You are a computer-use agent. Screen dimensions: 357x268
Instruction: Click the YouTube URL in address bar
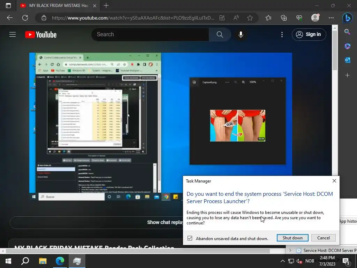click(x=133, y=18)
